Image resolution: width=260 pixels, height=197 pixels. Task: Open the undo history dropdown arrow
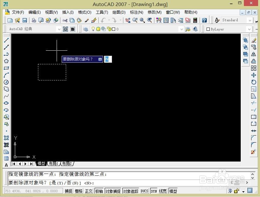109,20
